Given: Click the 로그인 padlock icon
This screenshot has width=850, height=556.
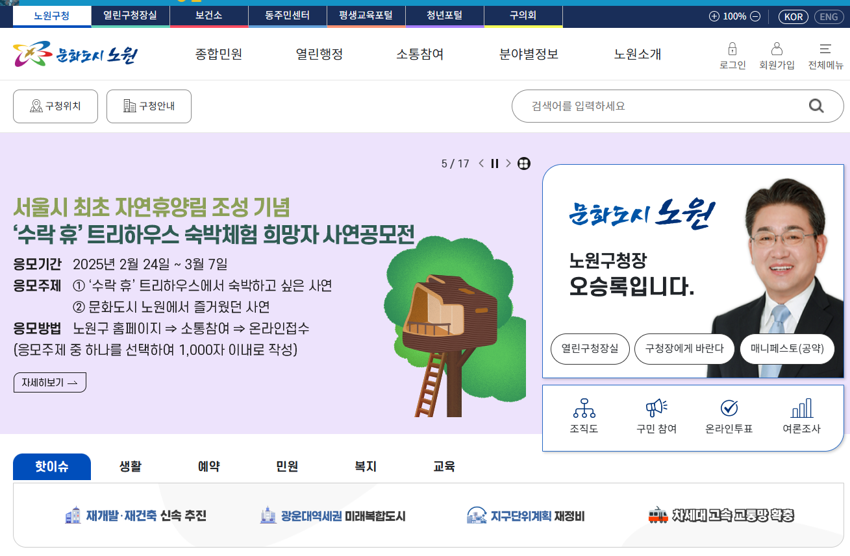Looking at the screenshot, I should click(x=732, y=49).
